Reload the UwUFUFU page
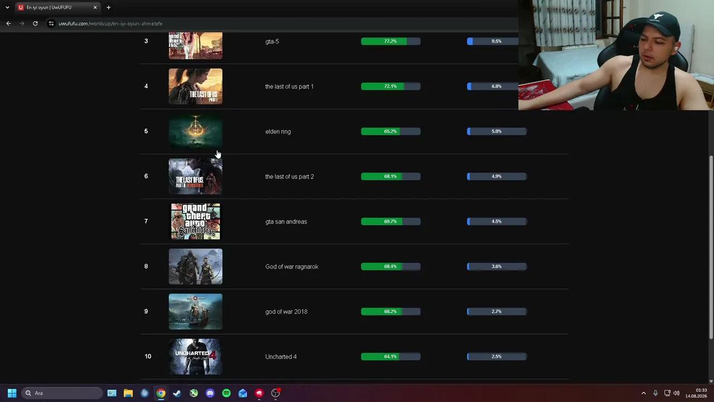The image size is (714, 402). pyautogui.click(x=35, y=23)
